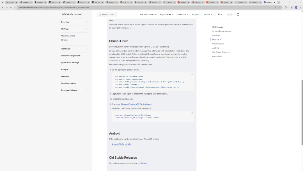Switch to the GitHub browser tab
The image size is (303, 171).
68,2
